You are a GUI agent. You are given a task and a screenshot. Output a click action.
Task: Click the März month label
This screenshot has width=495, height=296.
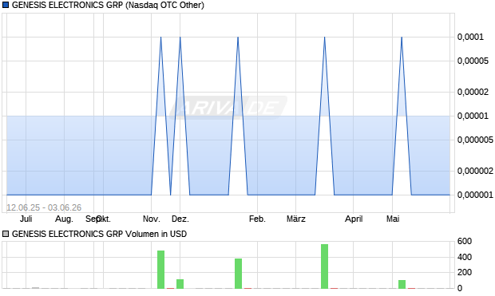pyautogui.click(x=295, y=219)
